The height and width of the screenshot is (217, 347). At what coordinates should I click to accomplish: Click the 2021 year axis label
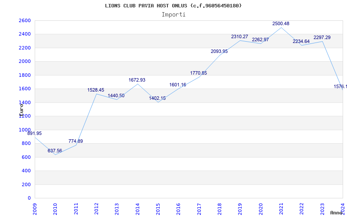281,209
